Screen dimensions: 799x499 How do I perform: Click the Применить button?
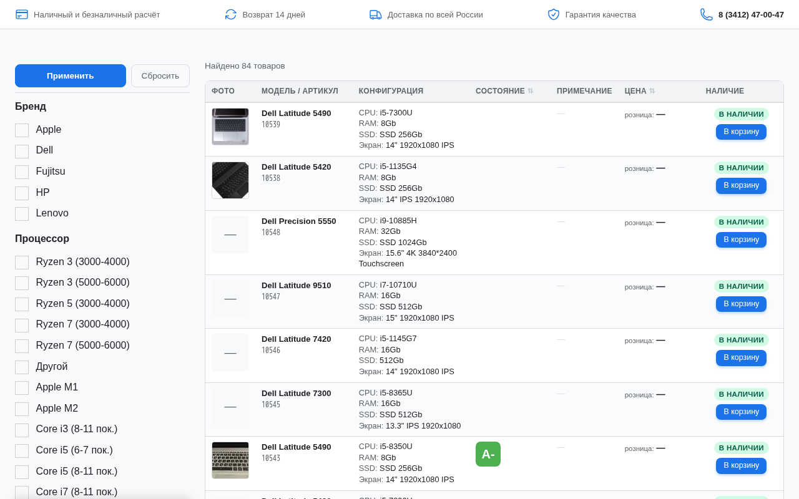coord(71,75)
